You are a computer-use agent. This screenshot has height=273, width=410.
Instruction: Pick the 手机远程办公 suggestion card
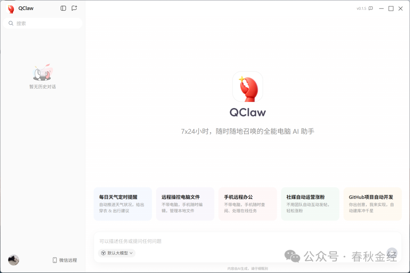pos(248,204)
